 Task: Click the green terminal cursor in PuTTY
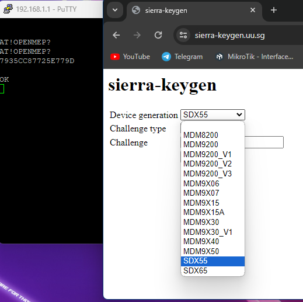pyautogui.click(x=2, y=89)
